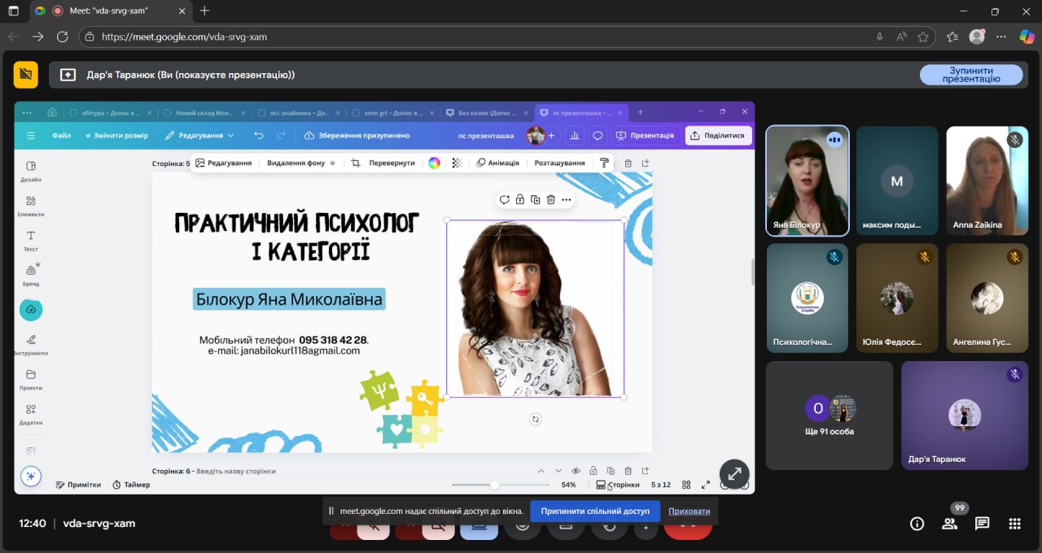Toggle grid view icon next to page counter
The image size is (1042, 553).
(x=686, y=485)
